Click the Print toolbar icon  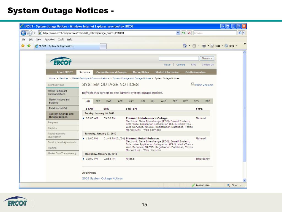(204, 46)
